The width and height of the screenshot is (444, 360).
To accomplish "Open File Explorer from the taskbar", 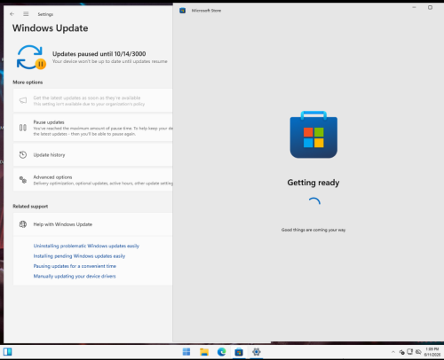I will pyautogui.click(x=204, y=352).
